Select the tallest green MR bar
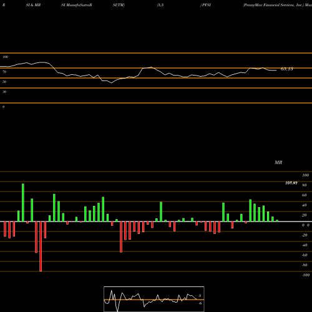The height and width of the screenshot is (312, 312). point(23,203)
